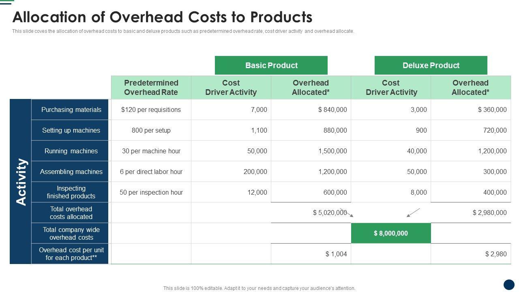Image resolution: width=519 pixels, height=292 pixels.
Task: Select the Basic Product header box
Action: [271, 65]
